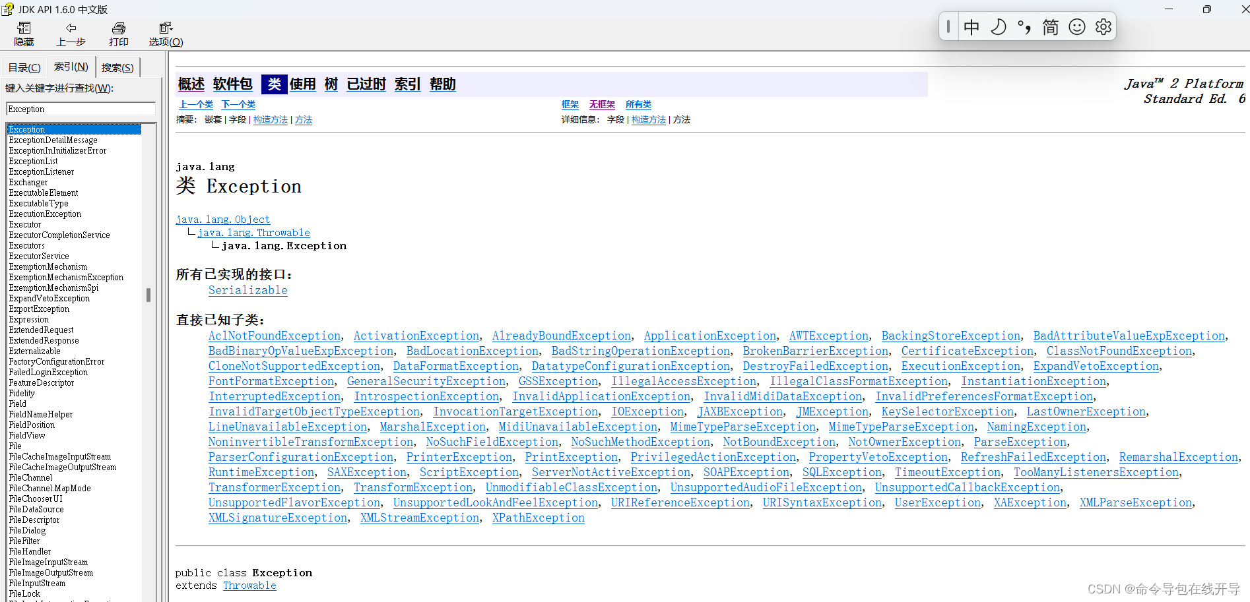
Task: Open the 已过时 deprecated navigation item
Action: coord(366,84)
